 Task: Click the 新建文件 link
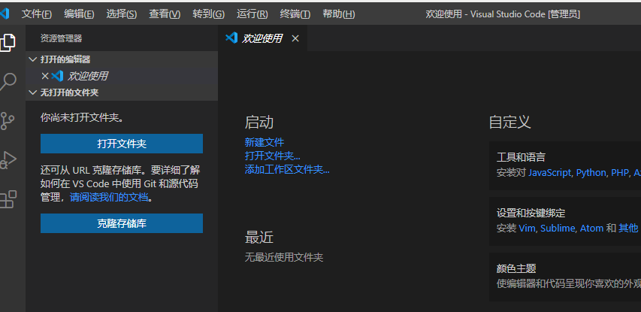264,142
